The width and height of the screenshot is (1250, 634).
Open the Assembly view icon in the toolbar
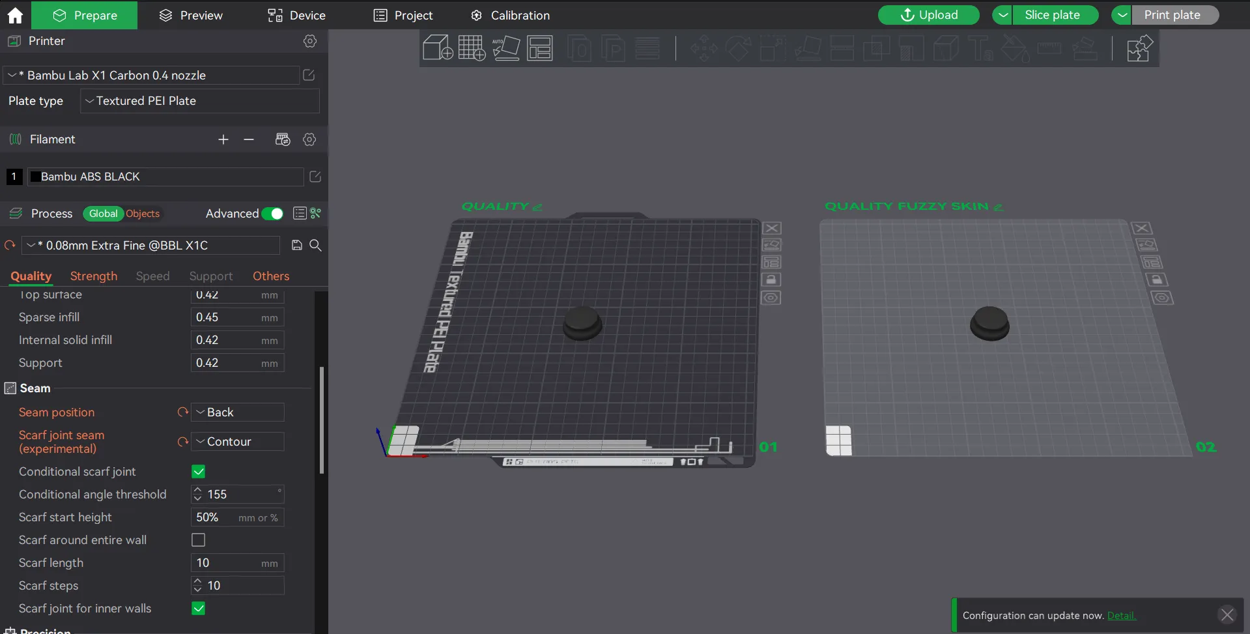(x=1140, y=48)
